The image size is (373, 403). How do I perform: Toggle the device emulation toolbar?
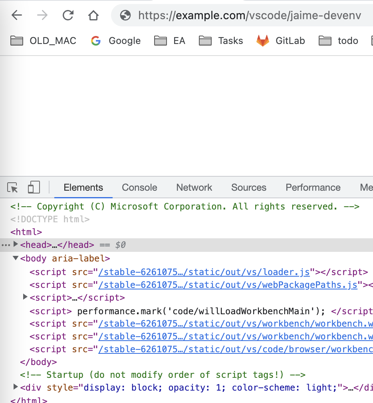click(x=34, y=187)
